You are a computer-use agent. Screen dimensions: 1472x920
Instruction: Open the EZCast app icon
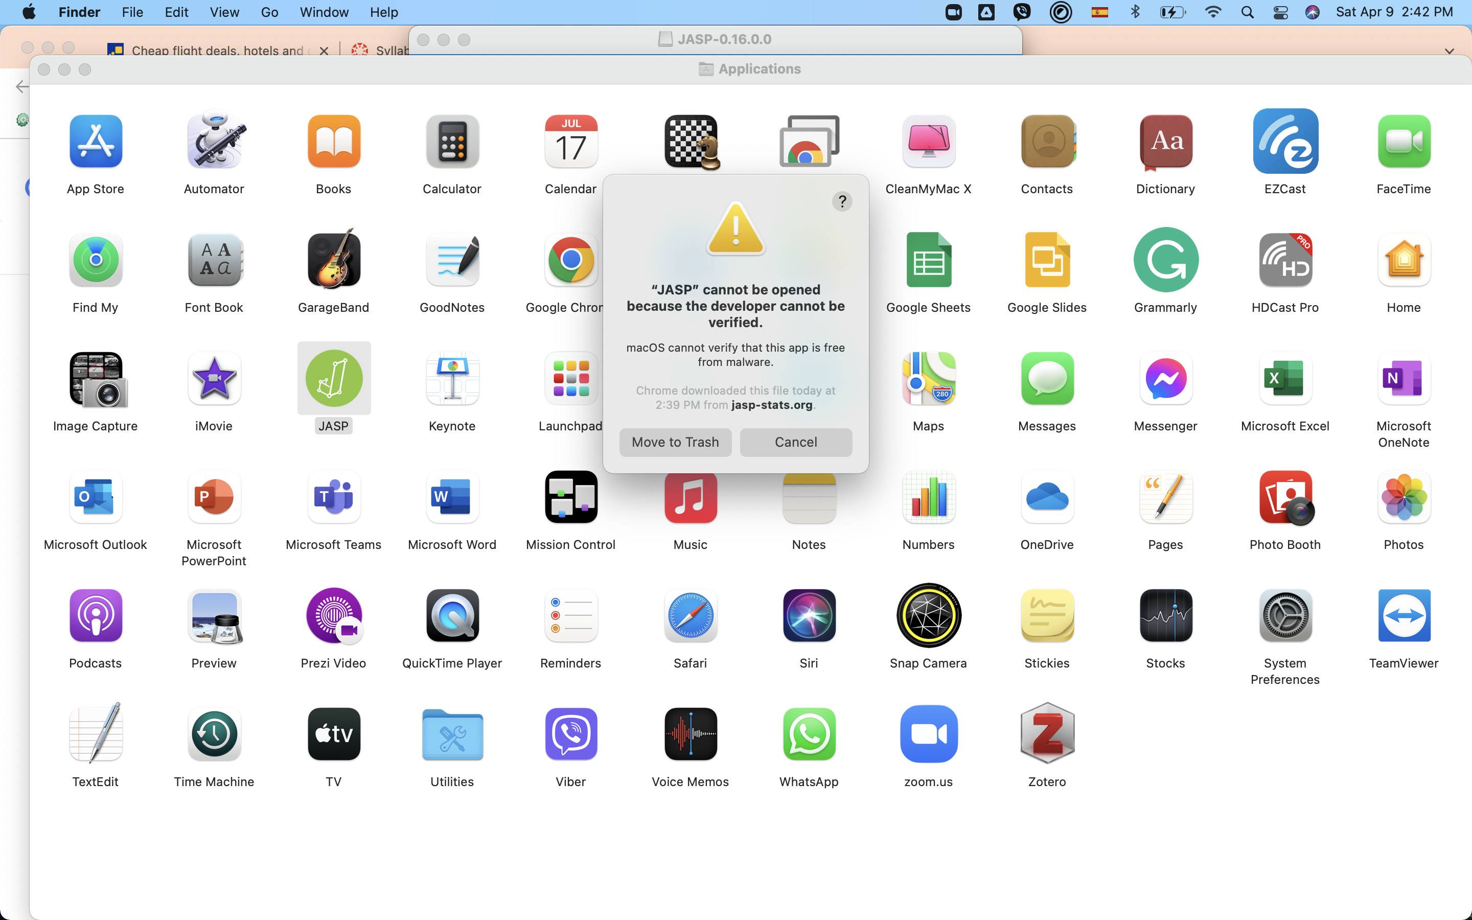coord(1284,141)
